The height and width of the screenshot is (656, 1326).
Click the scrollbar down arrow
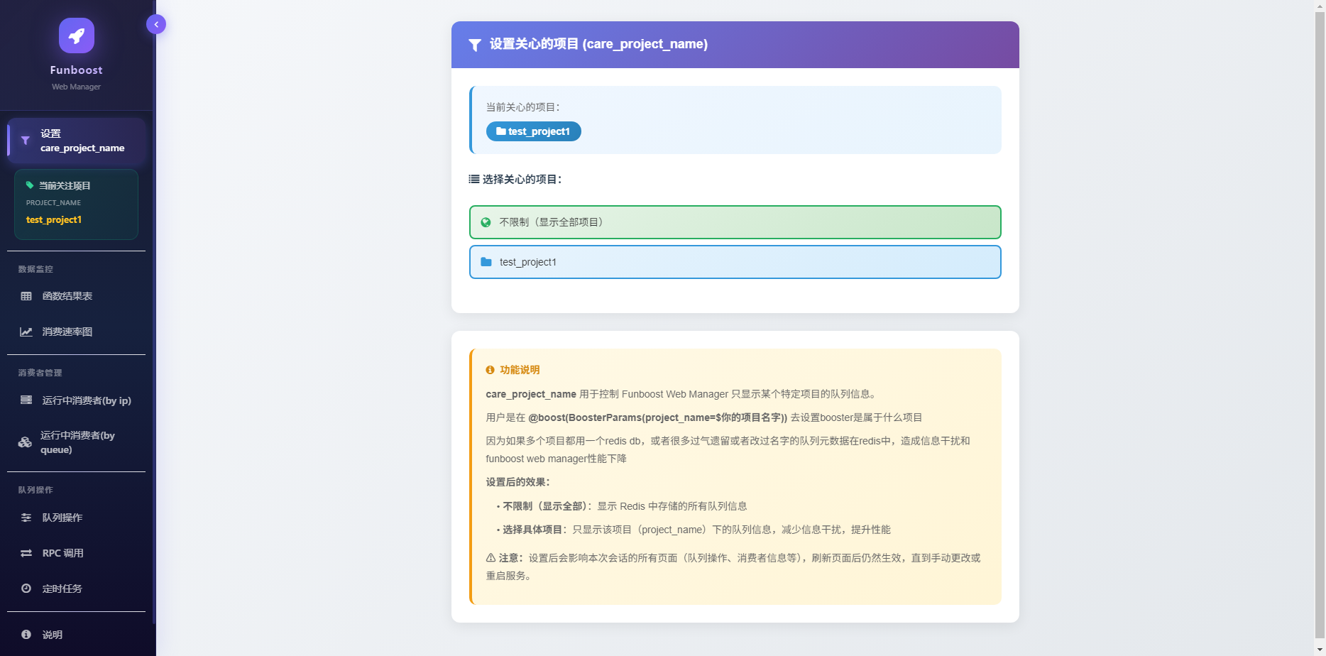[1320, 650]
